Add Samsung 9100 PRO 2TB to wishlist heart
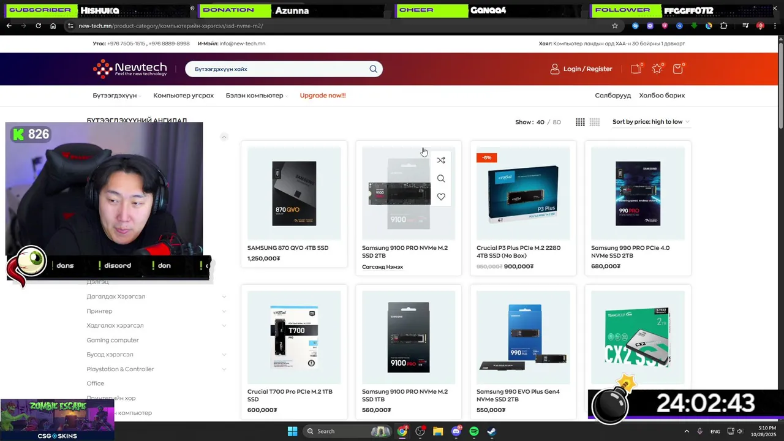 441,197
